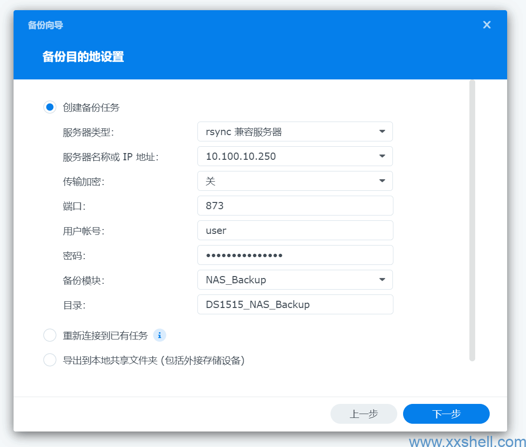Click the 端口 field showing 873
Viewport: 526px width, 447px height.
tap(295, 206)
